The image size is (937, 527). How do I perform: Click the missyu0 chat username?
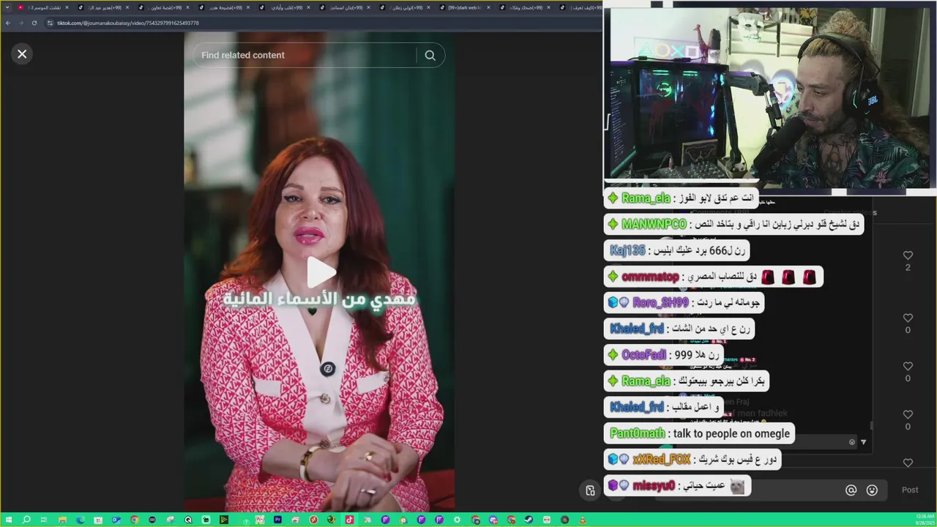click(x=654, y=485)
